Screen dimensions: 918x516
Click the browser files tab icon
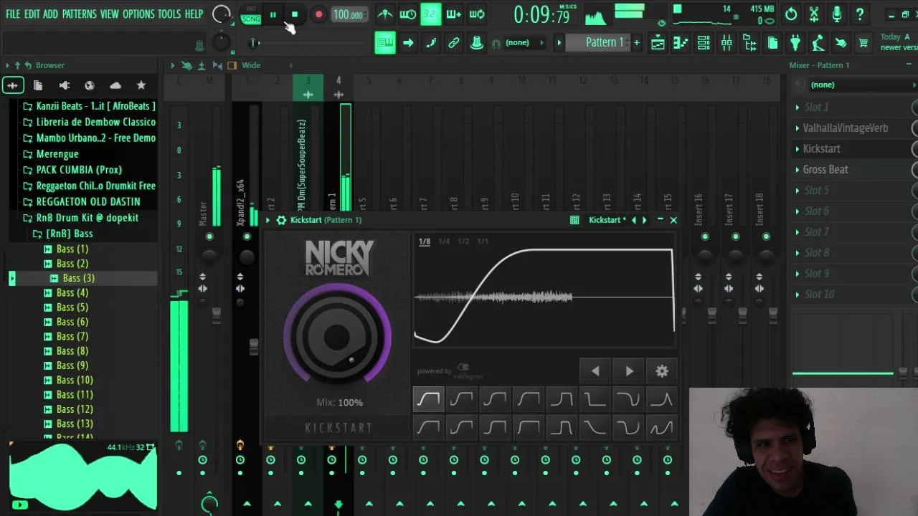(38, 85)
